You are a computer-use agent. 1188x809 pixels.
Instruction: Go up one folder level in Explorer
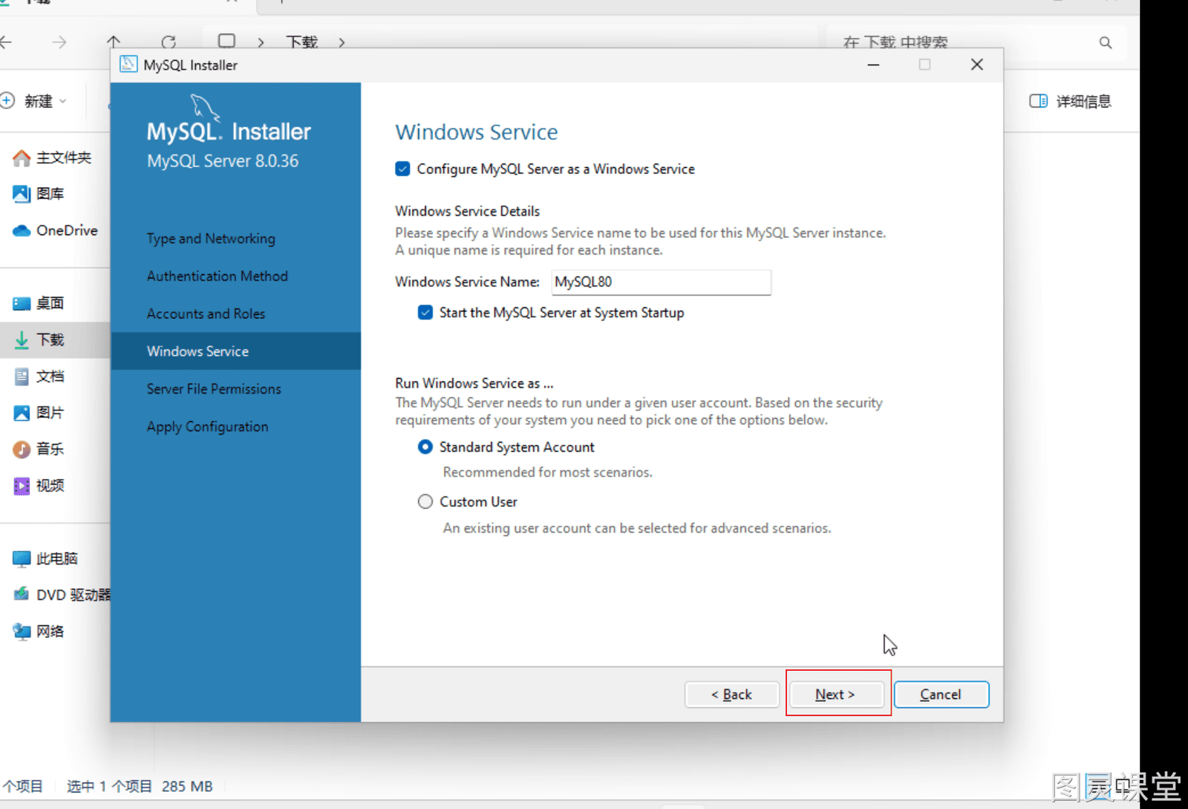point(114,42)
